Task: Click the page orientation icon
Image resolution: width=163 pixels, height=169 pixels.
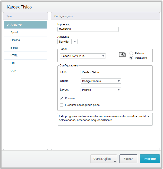Action: tap(122, 54)
